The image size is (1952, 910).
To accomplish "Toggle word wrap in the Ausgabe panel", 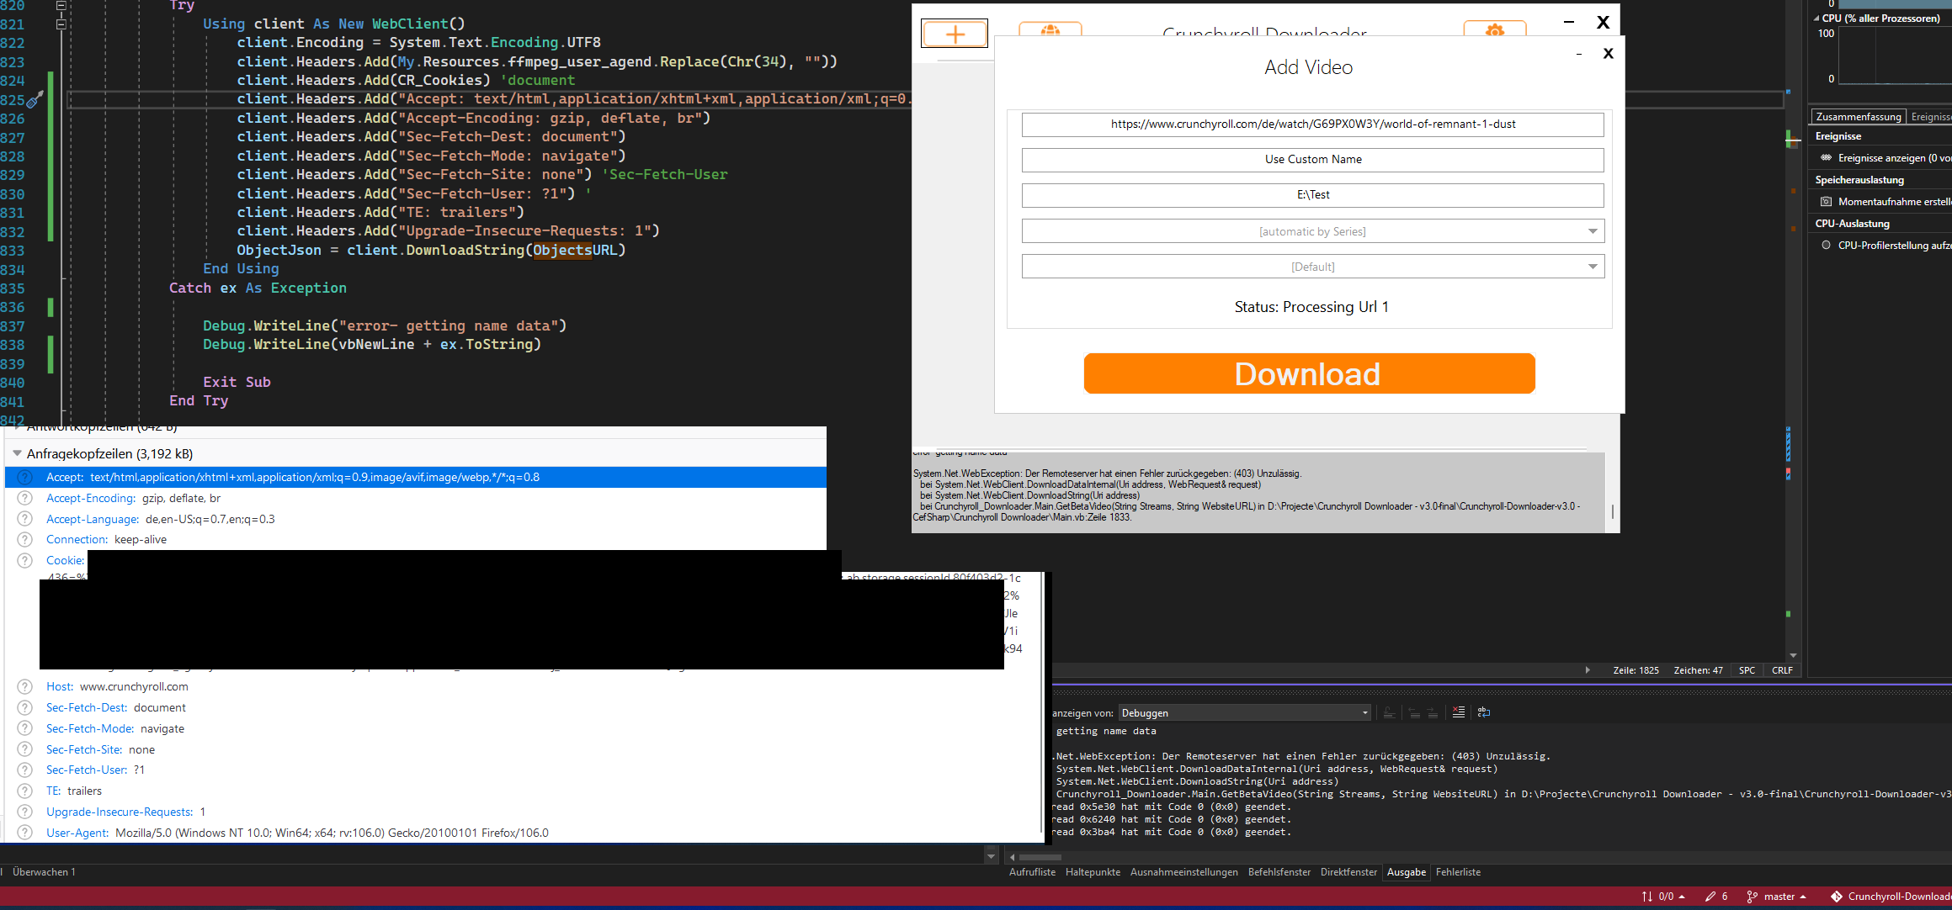I will point(1484,712).
